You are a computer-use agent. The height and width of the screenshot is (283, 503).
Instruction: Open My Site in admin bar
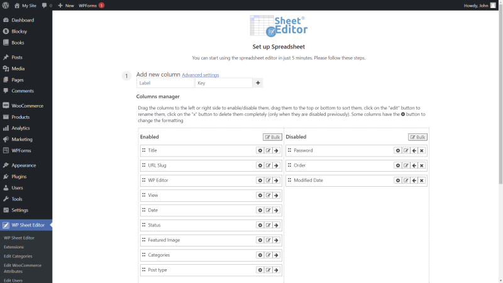[x=25, y=6]
